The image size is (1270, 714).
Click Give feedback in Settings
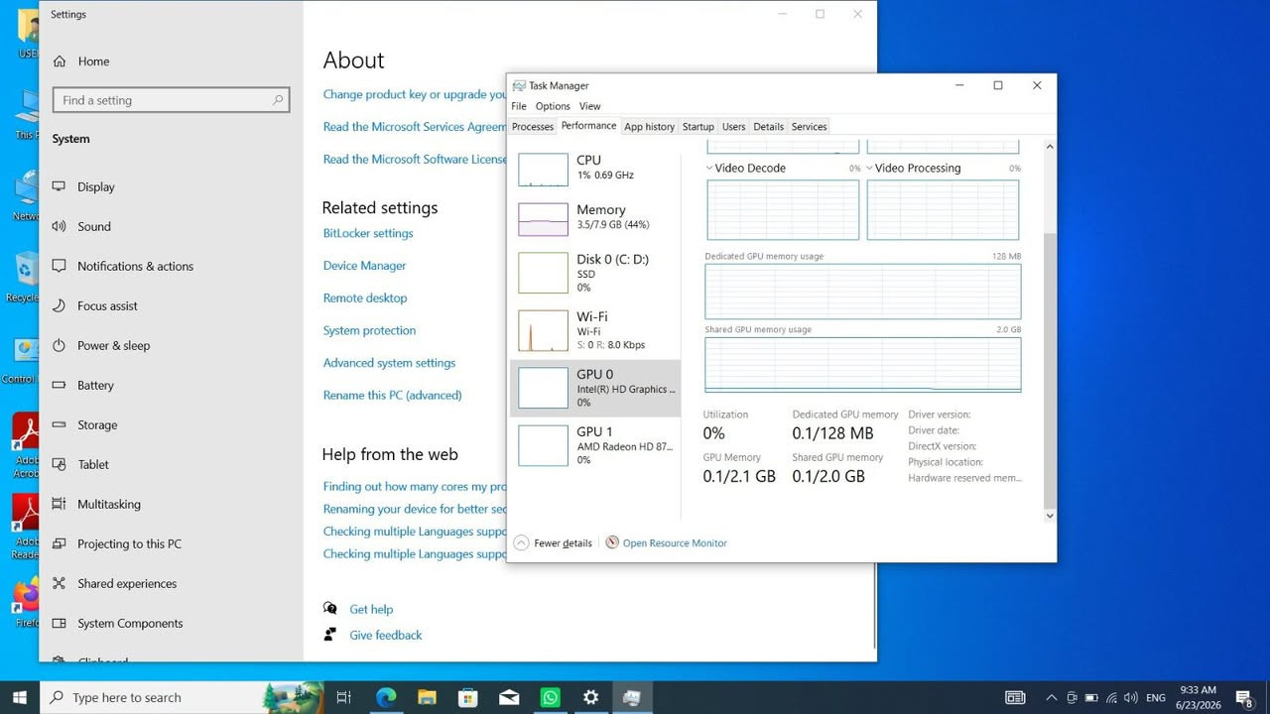pos(386,635)
